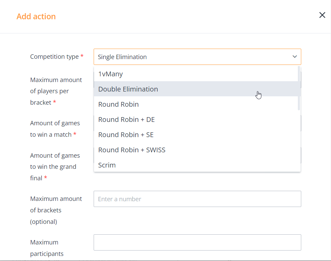Click the dropdown list scrollbar thumb
The image size is (331, 261).
pos(299,88)
